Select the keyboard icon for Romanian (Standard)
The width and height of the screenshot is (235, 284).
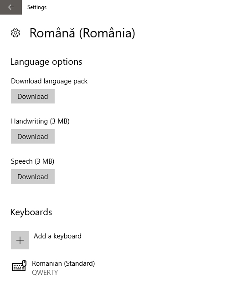click(x=19, y=266)
